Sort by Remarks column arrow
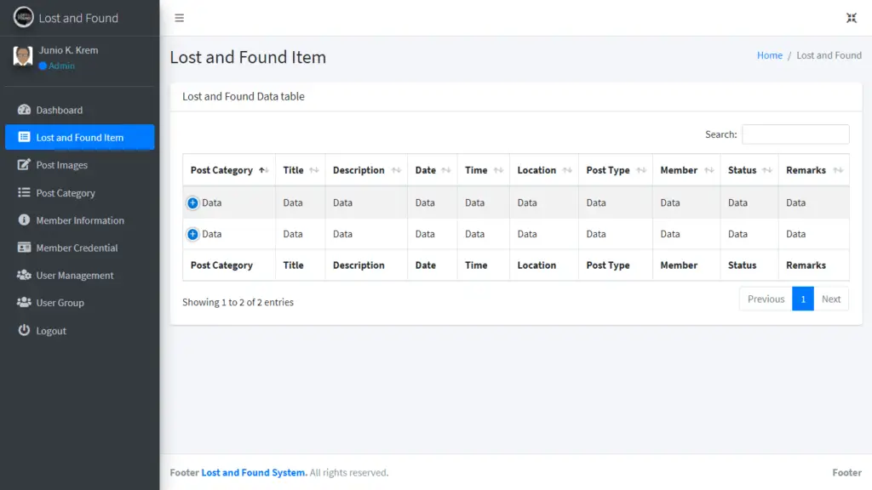This screenshot has height=490, width=872. pyautogui.click(x=838, y=170)
